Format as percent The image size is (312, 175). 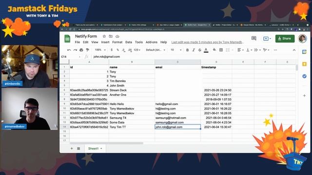pyautogui.click(x=117, y=50)
